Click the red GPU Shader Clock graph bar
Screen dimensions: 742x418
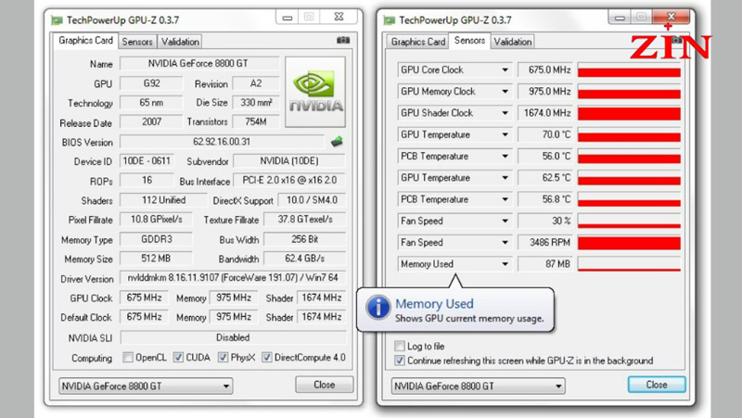pyautogui.click(x=629, y=113)
